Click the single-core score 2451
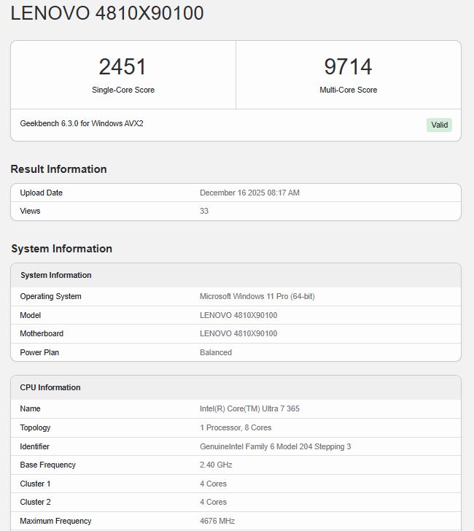474x531 pixels. [123, 67]
